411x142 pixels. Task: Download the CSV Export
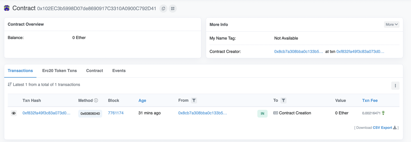(385, 128)
